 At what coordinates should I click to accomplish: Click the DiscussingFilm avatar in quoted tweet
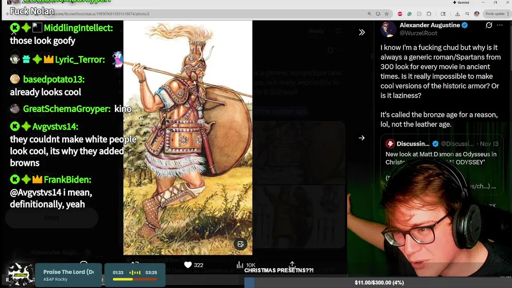[390, 144]
